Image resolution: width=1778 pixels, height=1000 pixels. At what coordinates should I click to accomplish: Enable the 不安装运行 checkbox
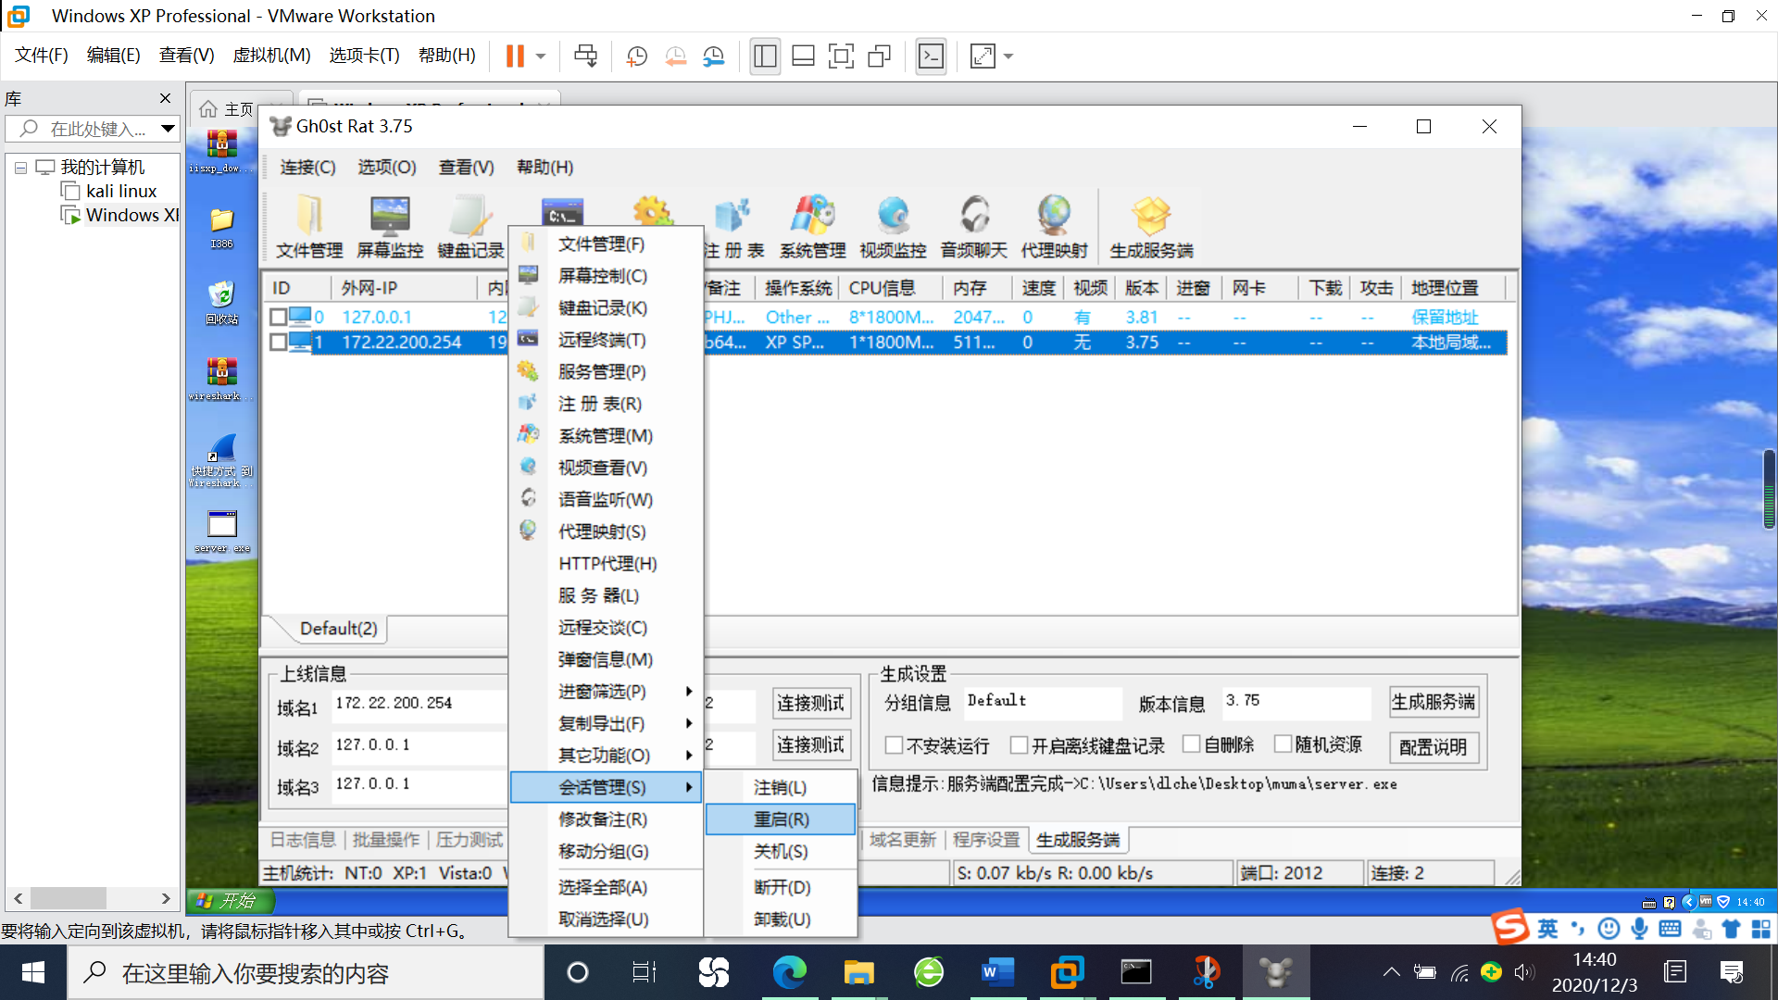[895, 745]
